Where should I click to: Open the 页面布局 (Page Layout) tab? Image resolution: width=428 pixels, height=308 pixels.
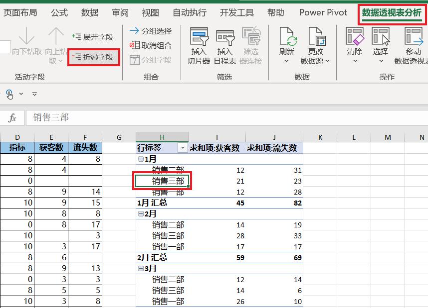[20, 12]
